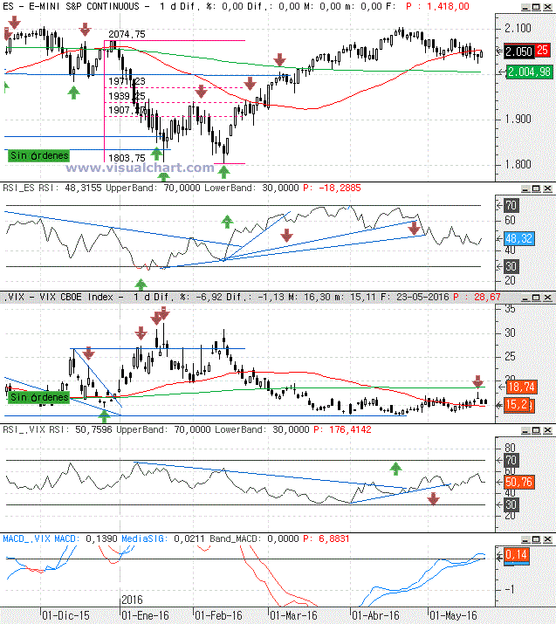Click the P : 28,67 value in VIX header
Image resolution: width=556 pixels, height=624 pixels.
(477, 297)
